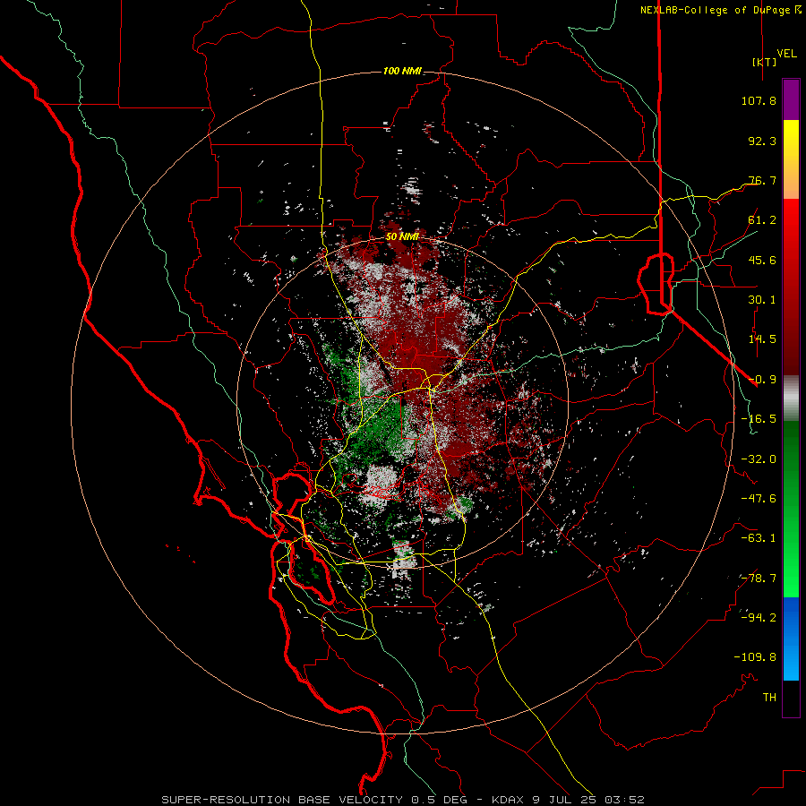Select the -0.9 velocity scale value

(x=762, y=380)
